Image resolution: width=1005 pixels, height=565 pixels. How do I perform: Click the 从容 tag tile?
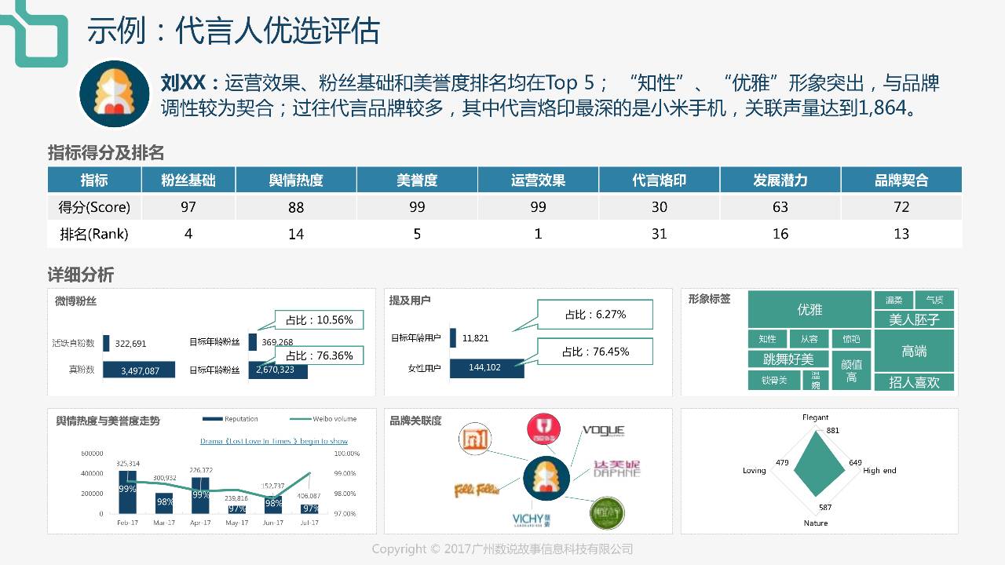[809, 339]
